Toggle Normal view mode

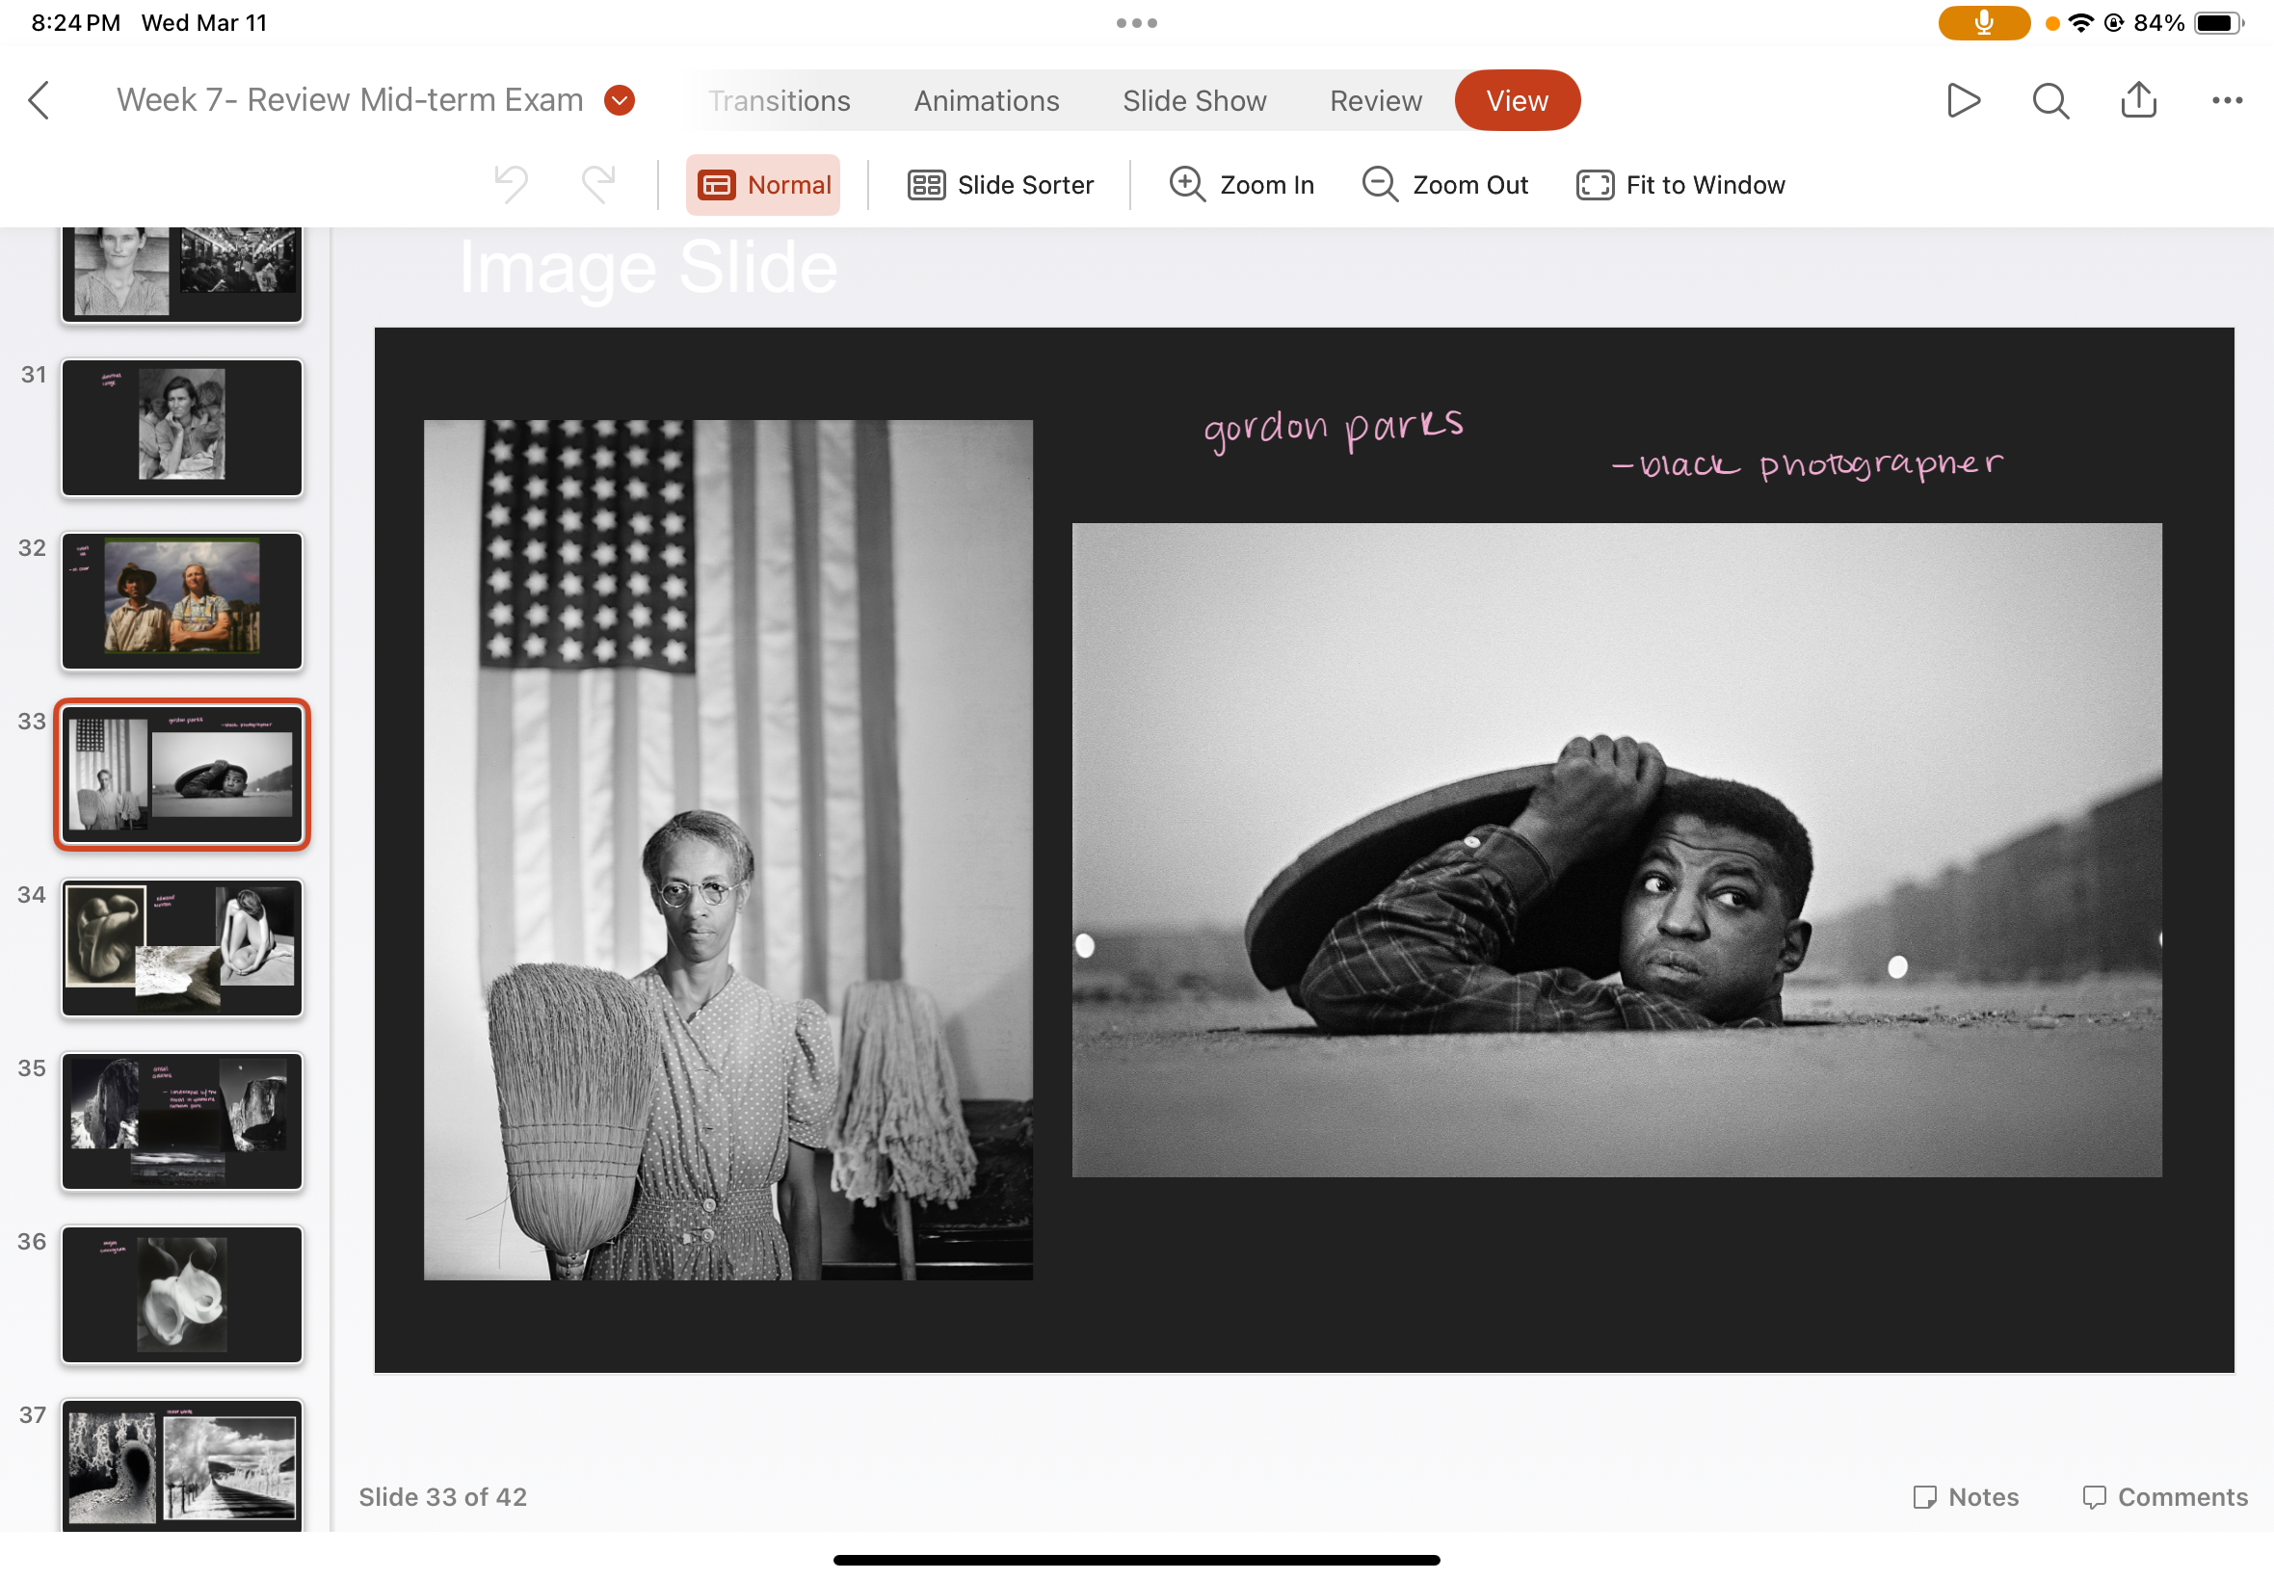coord(763,185)
